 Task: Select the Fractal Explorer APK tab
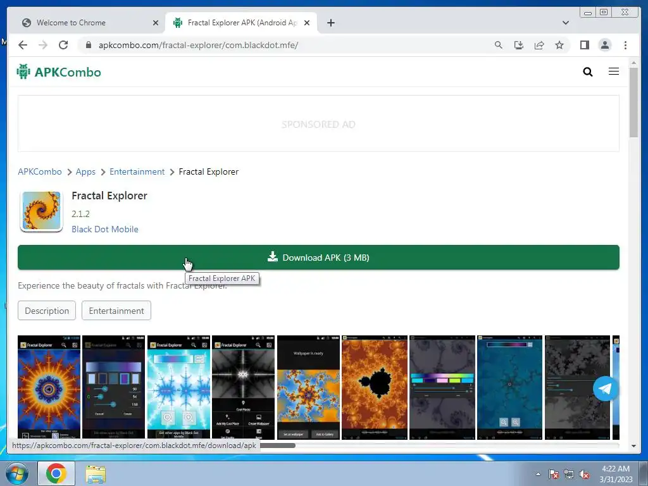click(241, 23)
